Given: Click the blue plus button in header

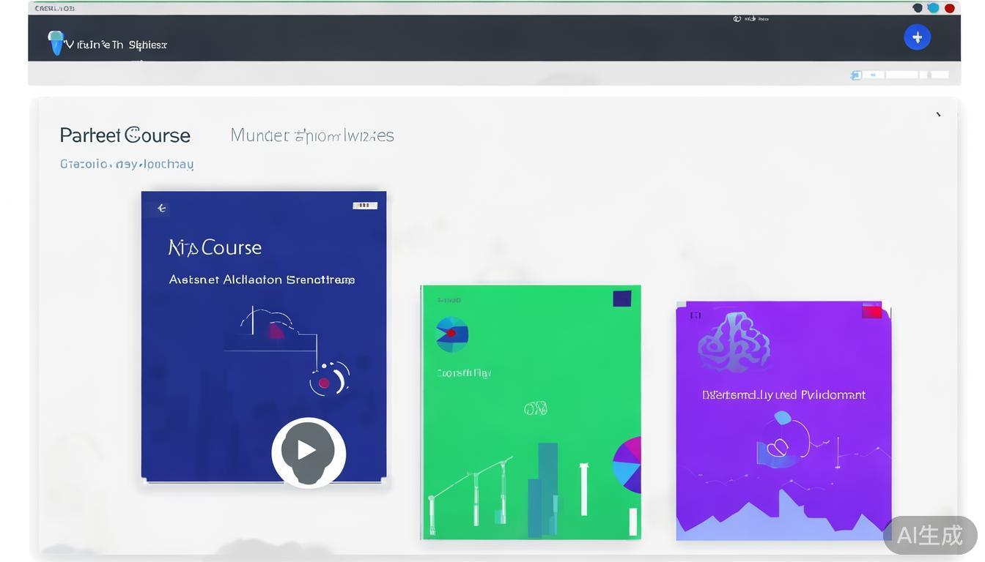Looking at the screenshot, I should pyautogui.click(x=917, y=37).
